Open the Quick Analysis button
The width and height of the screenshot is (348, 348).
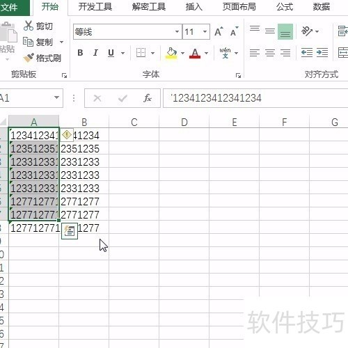click(70, 231)
